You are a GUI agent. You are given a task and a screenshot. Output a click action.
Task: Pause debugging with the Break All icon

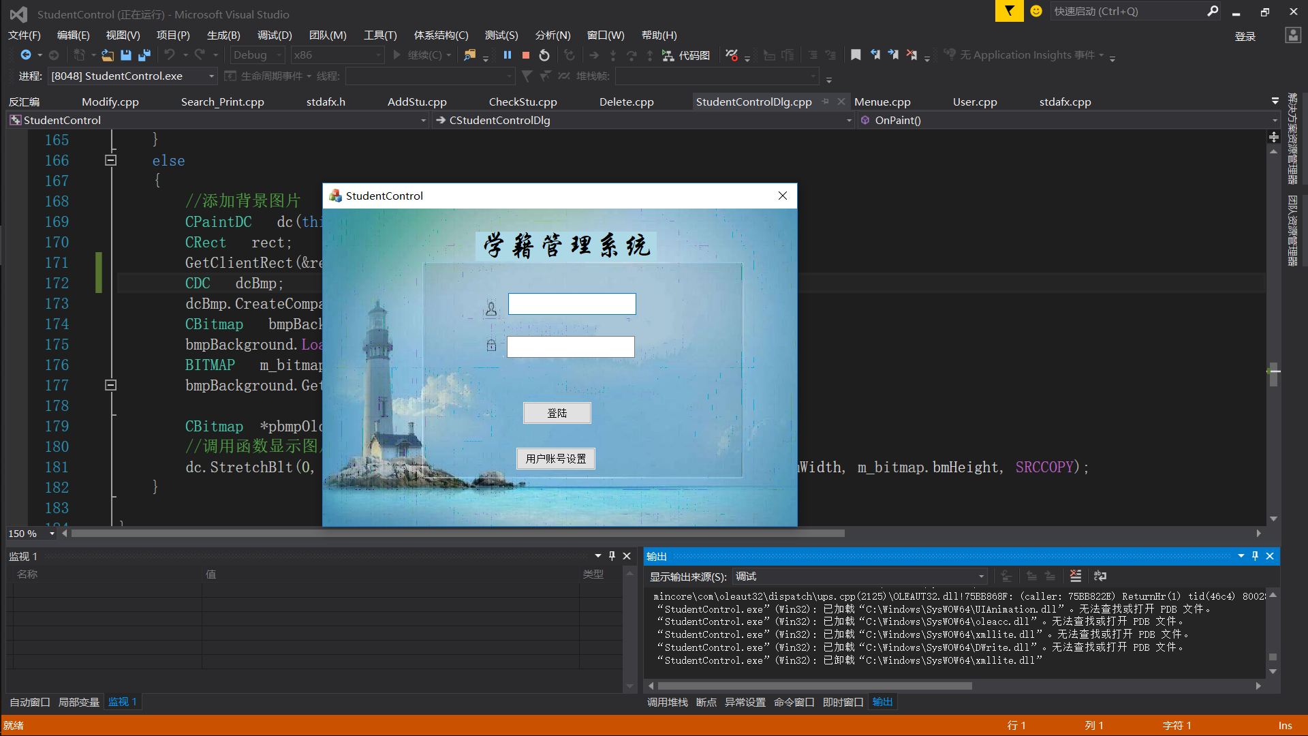tap(508, 55)
